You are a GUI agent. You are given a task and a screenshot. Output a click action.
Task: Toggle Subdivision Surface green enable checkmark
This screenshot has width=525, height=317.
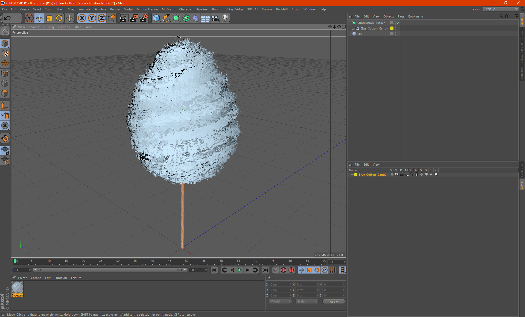pos(398,23)
